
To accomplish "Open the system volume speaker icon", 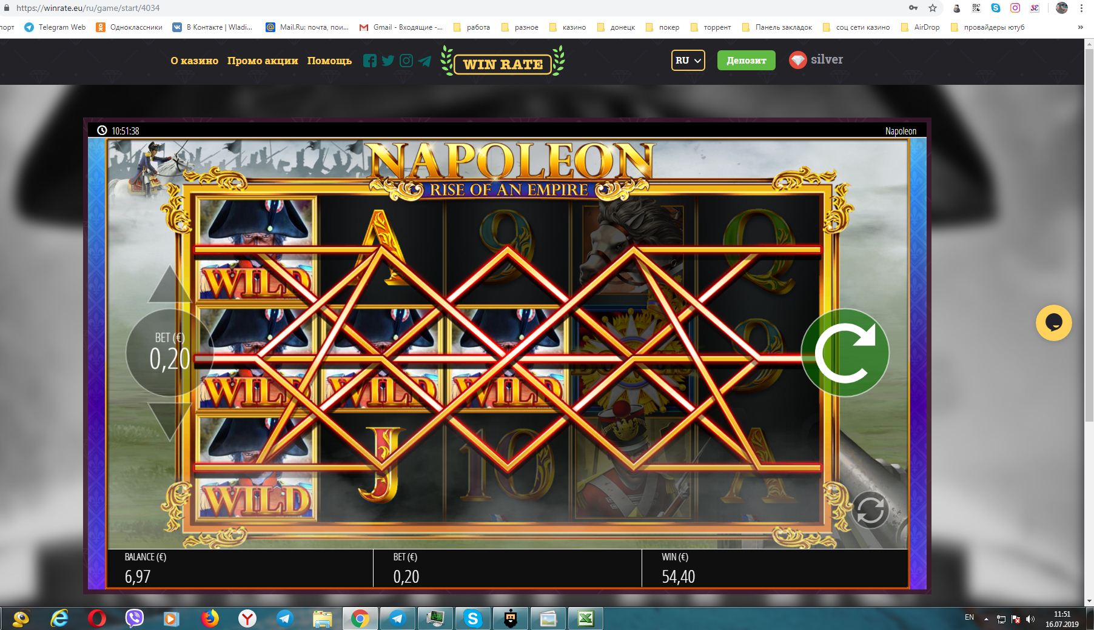I will click(x=1030, y=618).
